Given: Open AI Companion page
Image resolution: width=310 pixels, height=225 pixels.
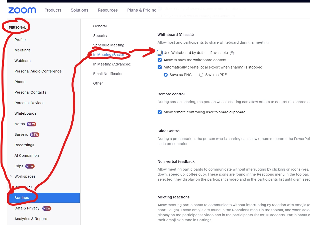Looking at the screenshot, I should pyautogui.click(x=27, y=156).
